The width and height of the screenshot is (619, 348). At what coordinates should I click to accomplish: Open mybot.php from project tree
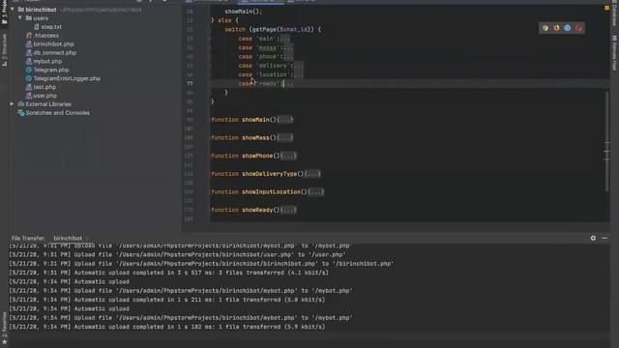[47, 61]
